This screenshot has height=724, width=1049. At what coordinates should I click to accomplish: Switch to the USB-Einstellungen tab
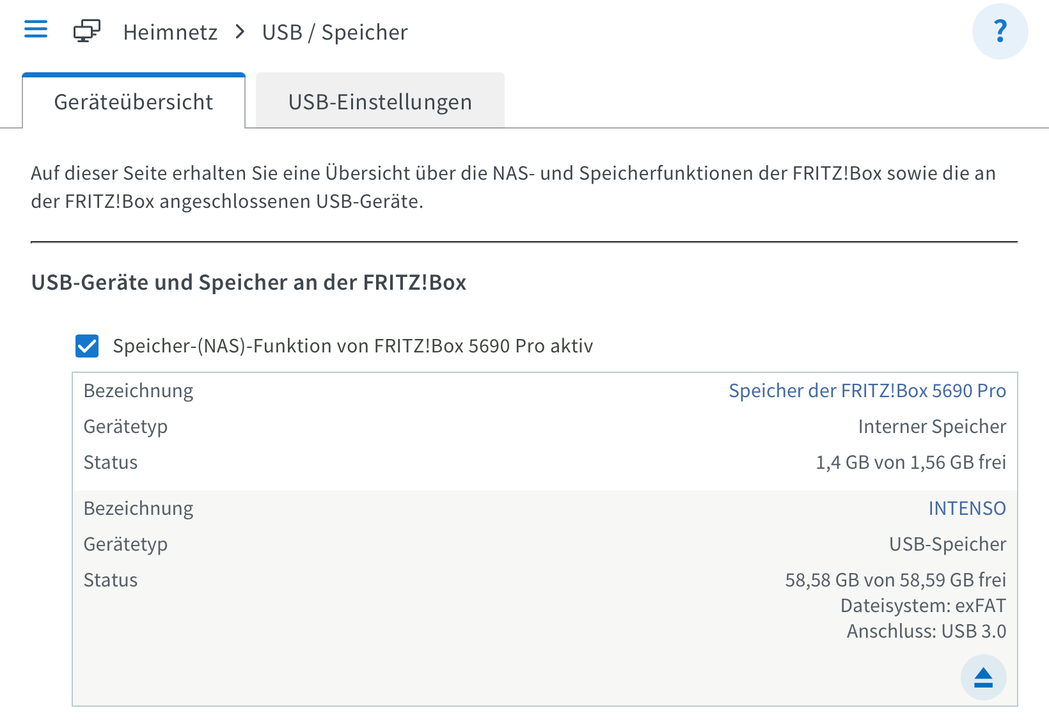pos(380,102)
